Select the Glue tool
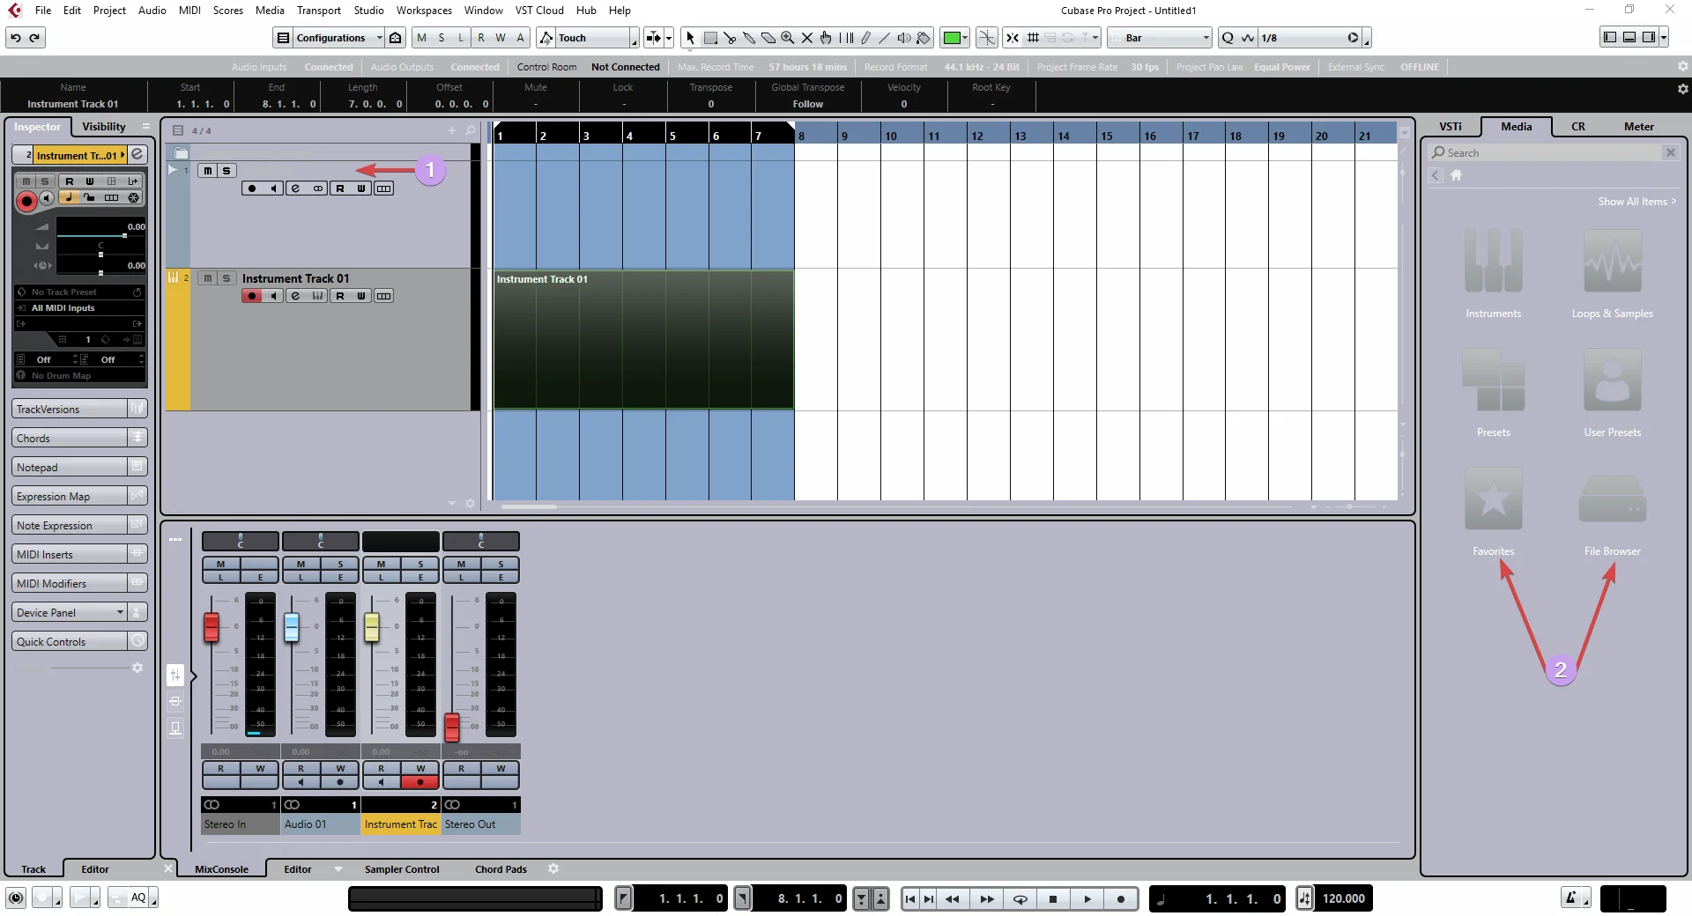 click(x=749, y=38)
